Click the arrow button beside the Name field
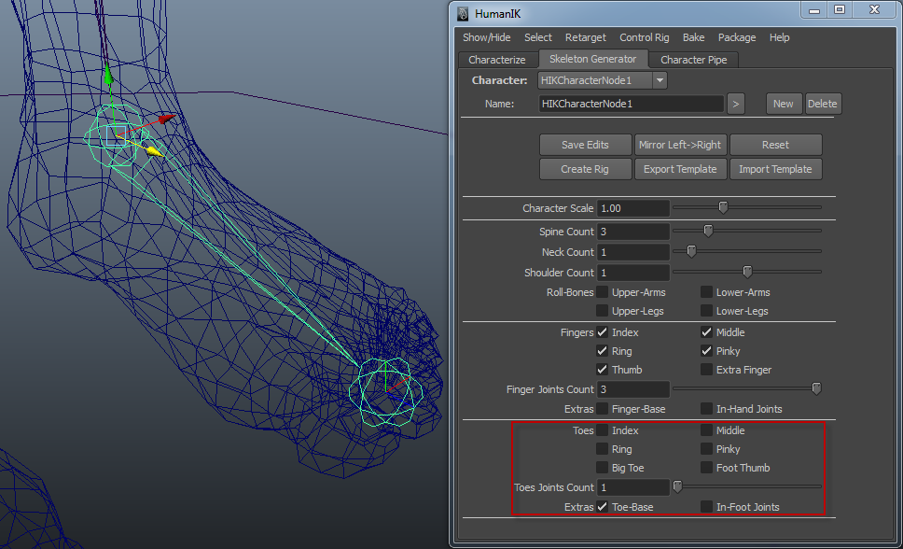Viewport: 903px width, 549px height. tap(736, 104)
